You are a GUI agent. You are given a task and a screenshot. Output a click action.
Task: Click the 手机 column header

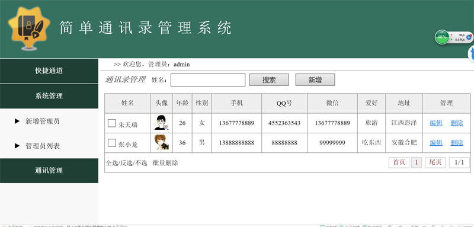(236, 103)
